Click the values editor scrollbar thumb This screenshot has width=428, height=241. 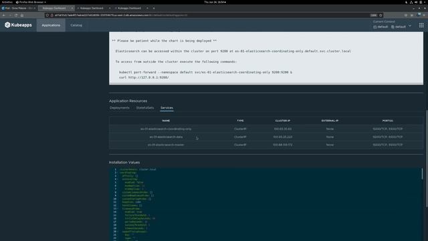pos(422,174)
